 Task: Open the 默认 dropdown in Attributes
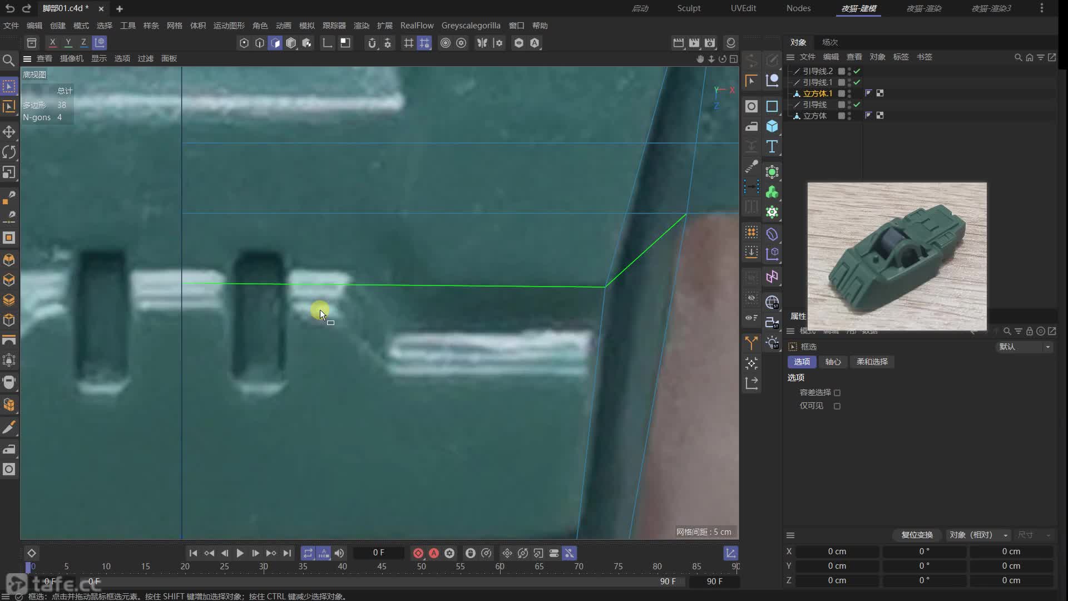pyautogui.click(x=1025, y=347)
